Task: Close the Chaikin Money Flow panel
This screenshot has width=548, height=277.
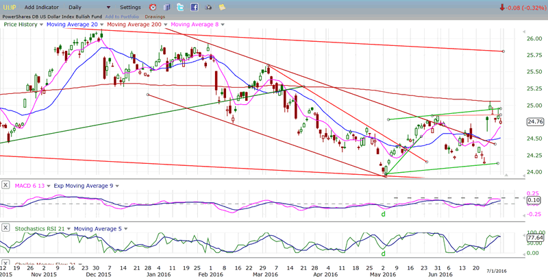Action: click(x=5, y=264)
